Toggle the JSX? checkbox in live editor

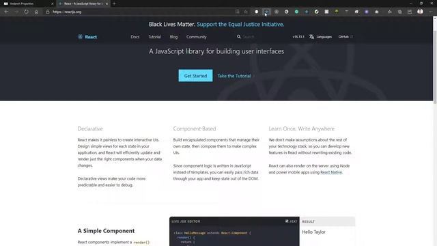click(x=287, y=221)
